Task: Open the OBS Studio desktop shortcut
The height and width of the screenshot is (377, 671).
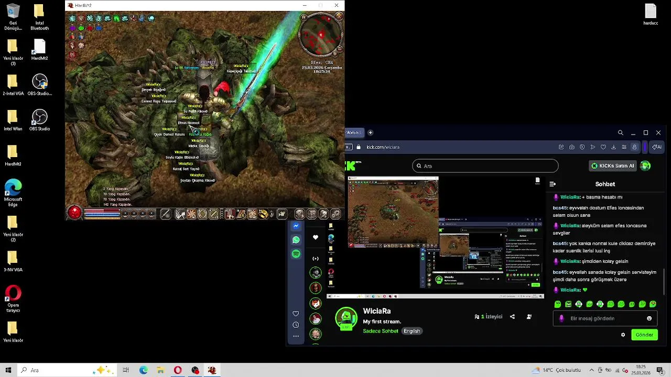Action: coord(40,120)
